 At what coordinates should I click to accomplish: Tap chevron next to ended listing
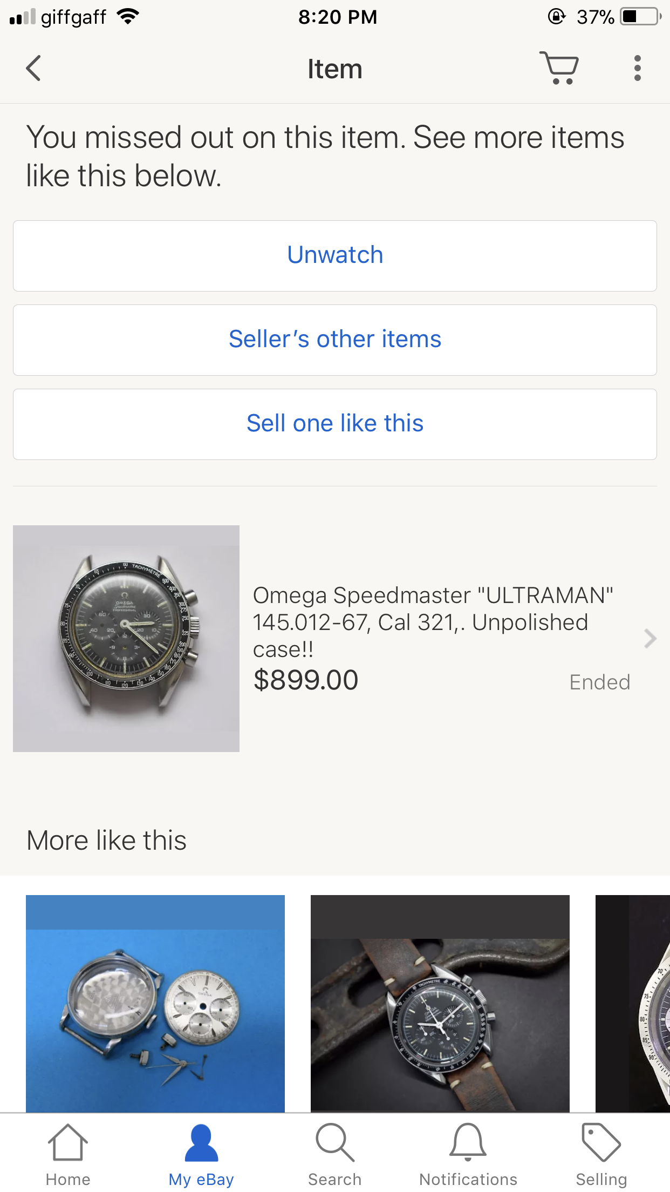(650, 639)
